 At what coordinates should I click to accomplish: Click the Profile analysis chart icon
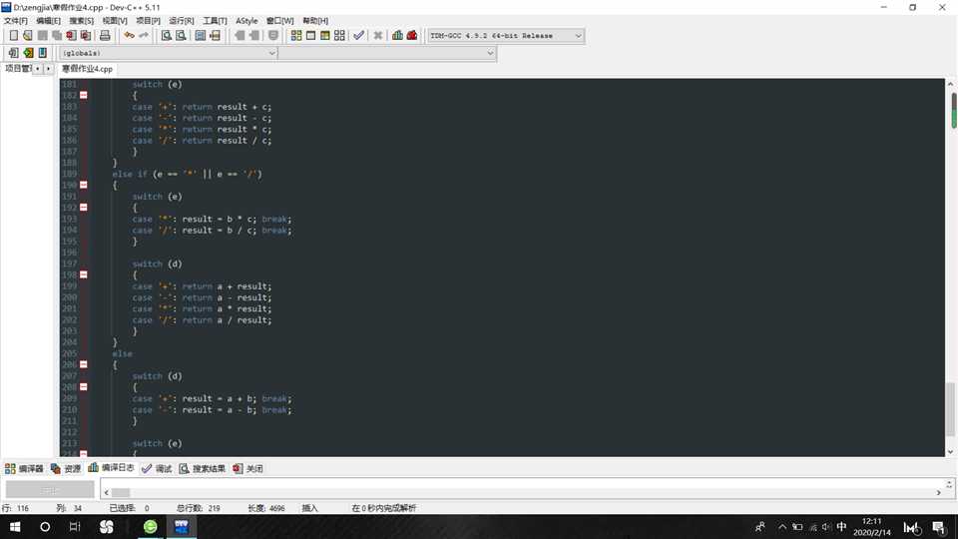click(398, 36)
